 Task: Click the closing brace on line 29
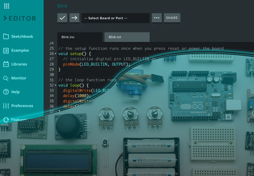click(x=59, y=69)
